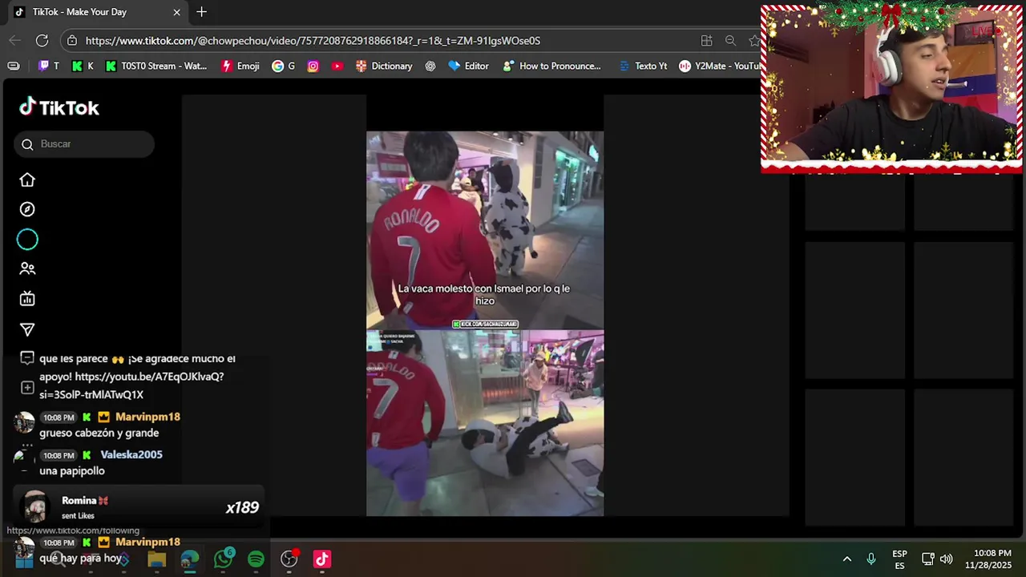Open the Activity inbox icon in sidebar
The image size is (1026, 577).
tap(27, 358)
